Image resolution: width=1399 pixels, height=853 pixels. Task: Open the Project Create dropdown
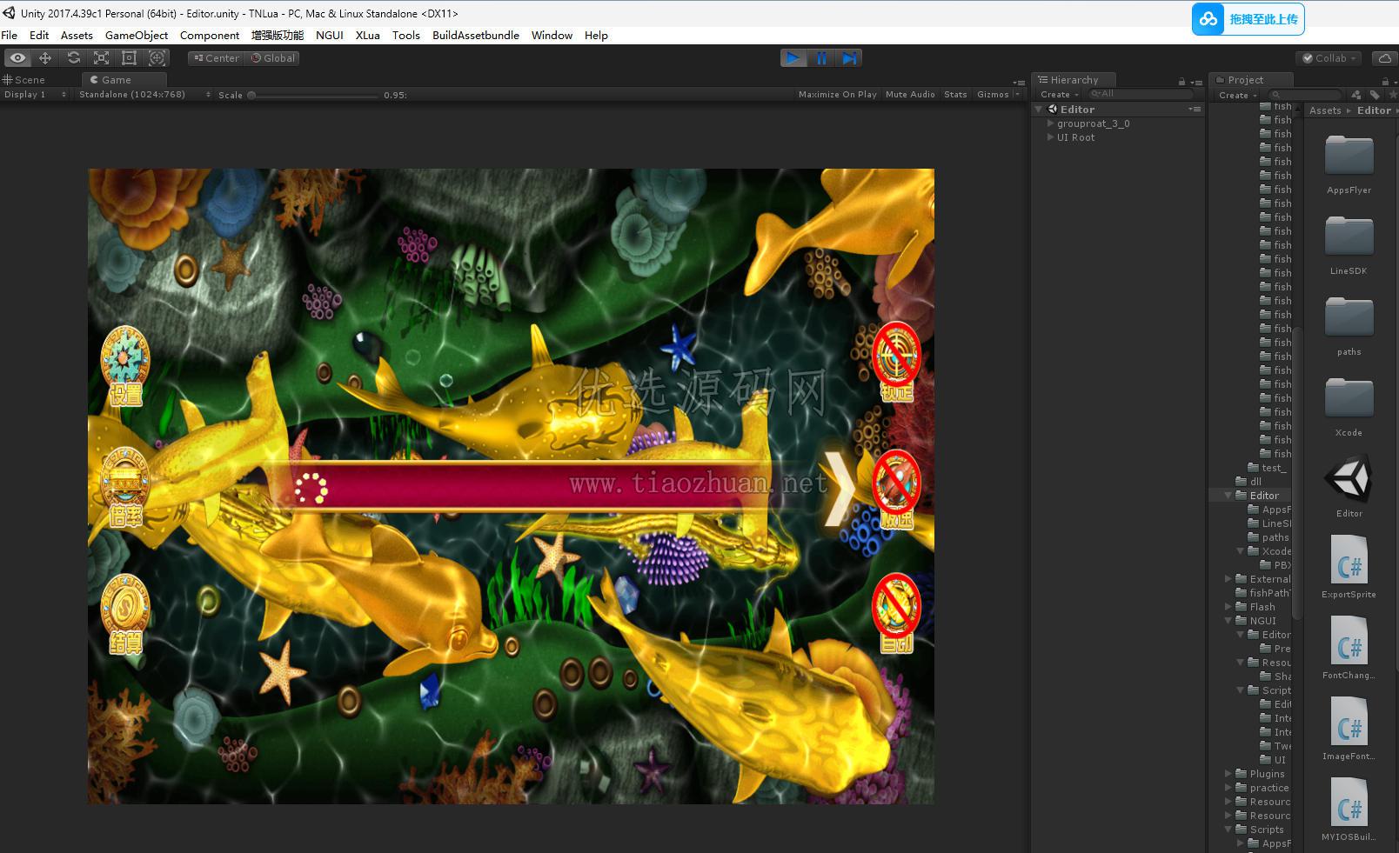point(1237,95)
